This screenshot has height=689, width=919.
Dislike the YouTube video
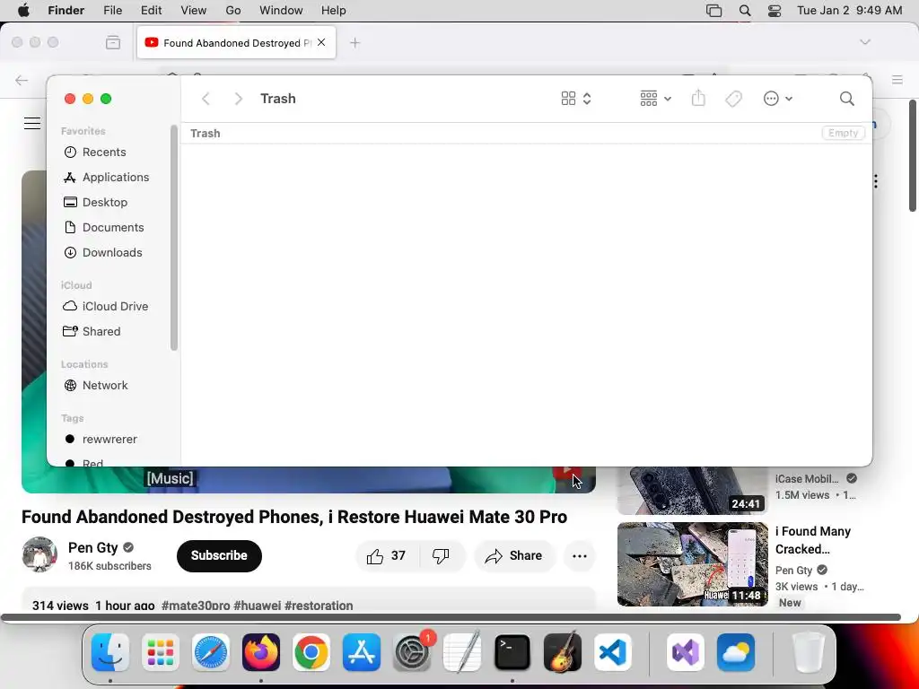click(442, 556)
